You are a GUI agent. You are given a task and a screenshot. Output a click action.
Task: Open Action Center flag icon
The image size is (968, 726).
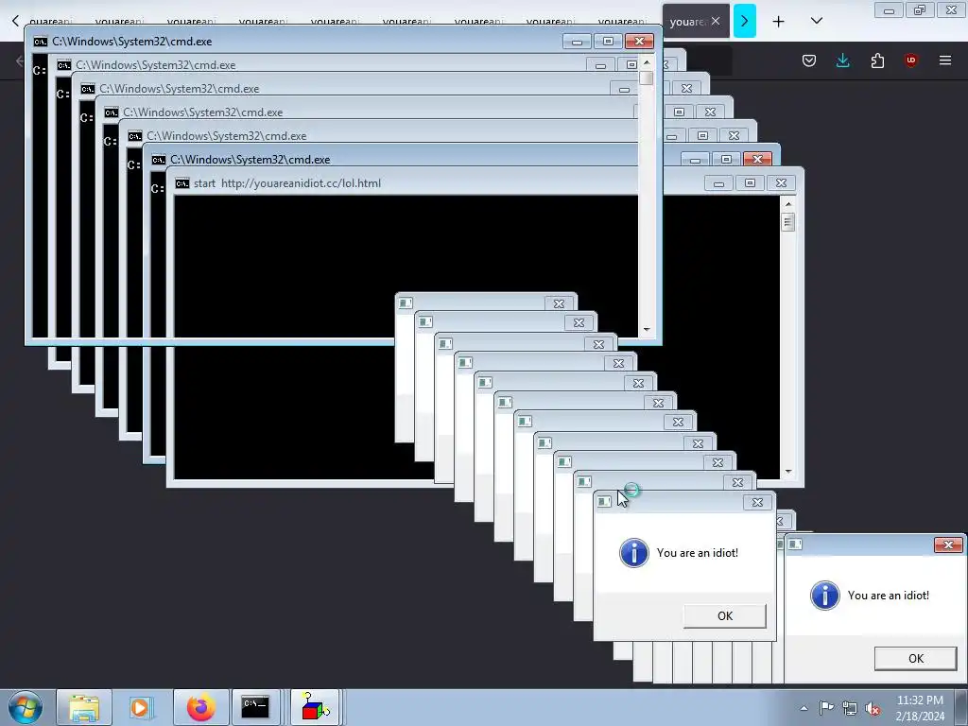click(826, 708)
